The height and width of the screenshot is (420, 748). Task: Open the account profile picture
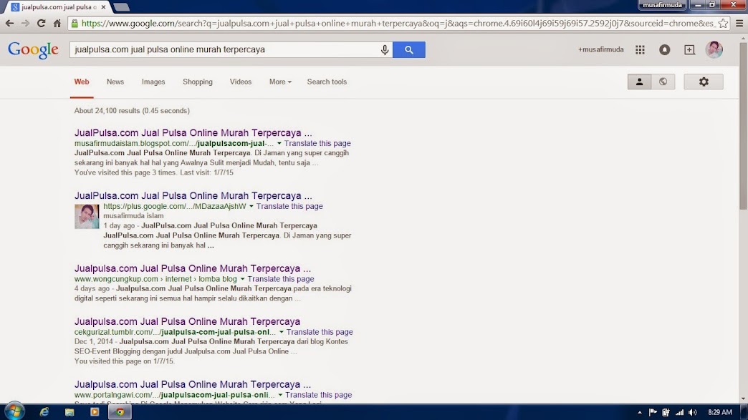click(714, 49)
